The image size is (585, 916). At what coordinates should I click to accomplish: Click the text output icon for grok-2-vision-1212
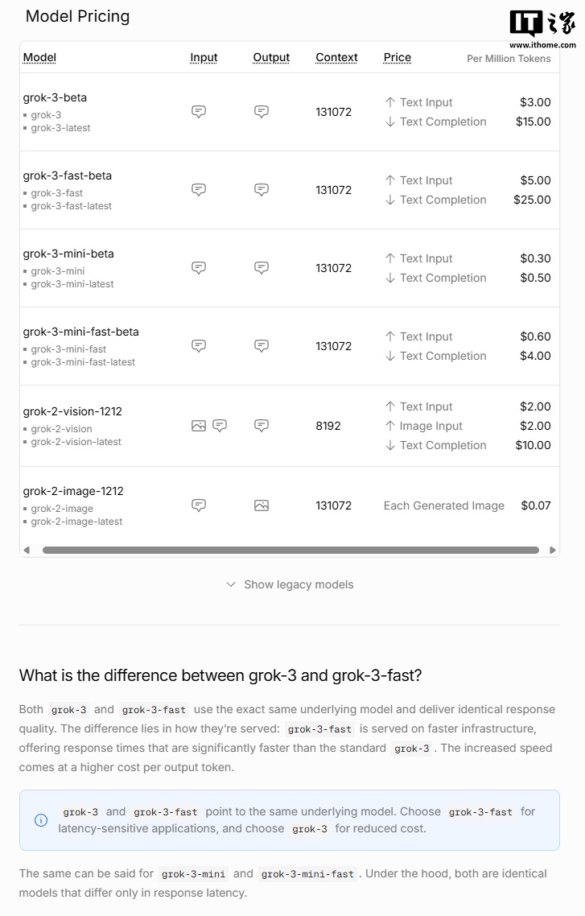pos(262,426)
